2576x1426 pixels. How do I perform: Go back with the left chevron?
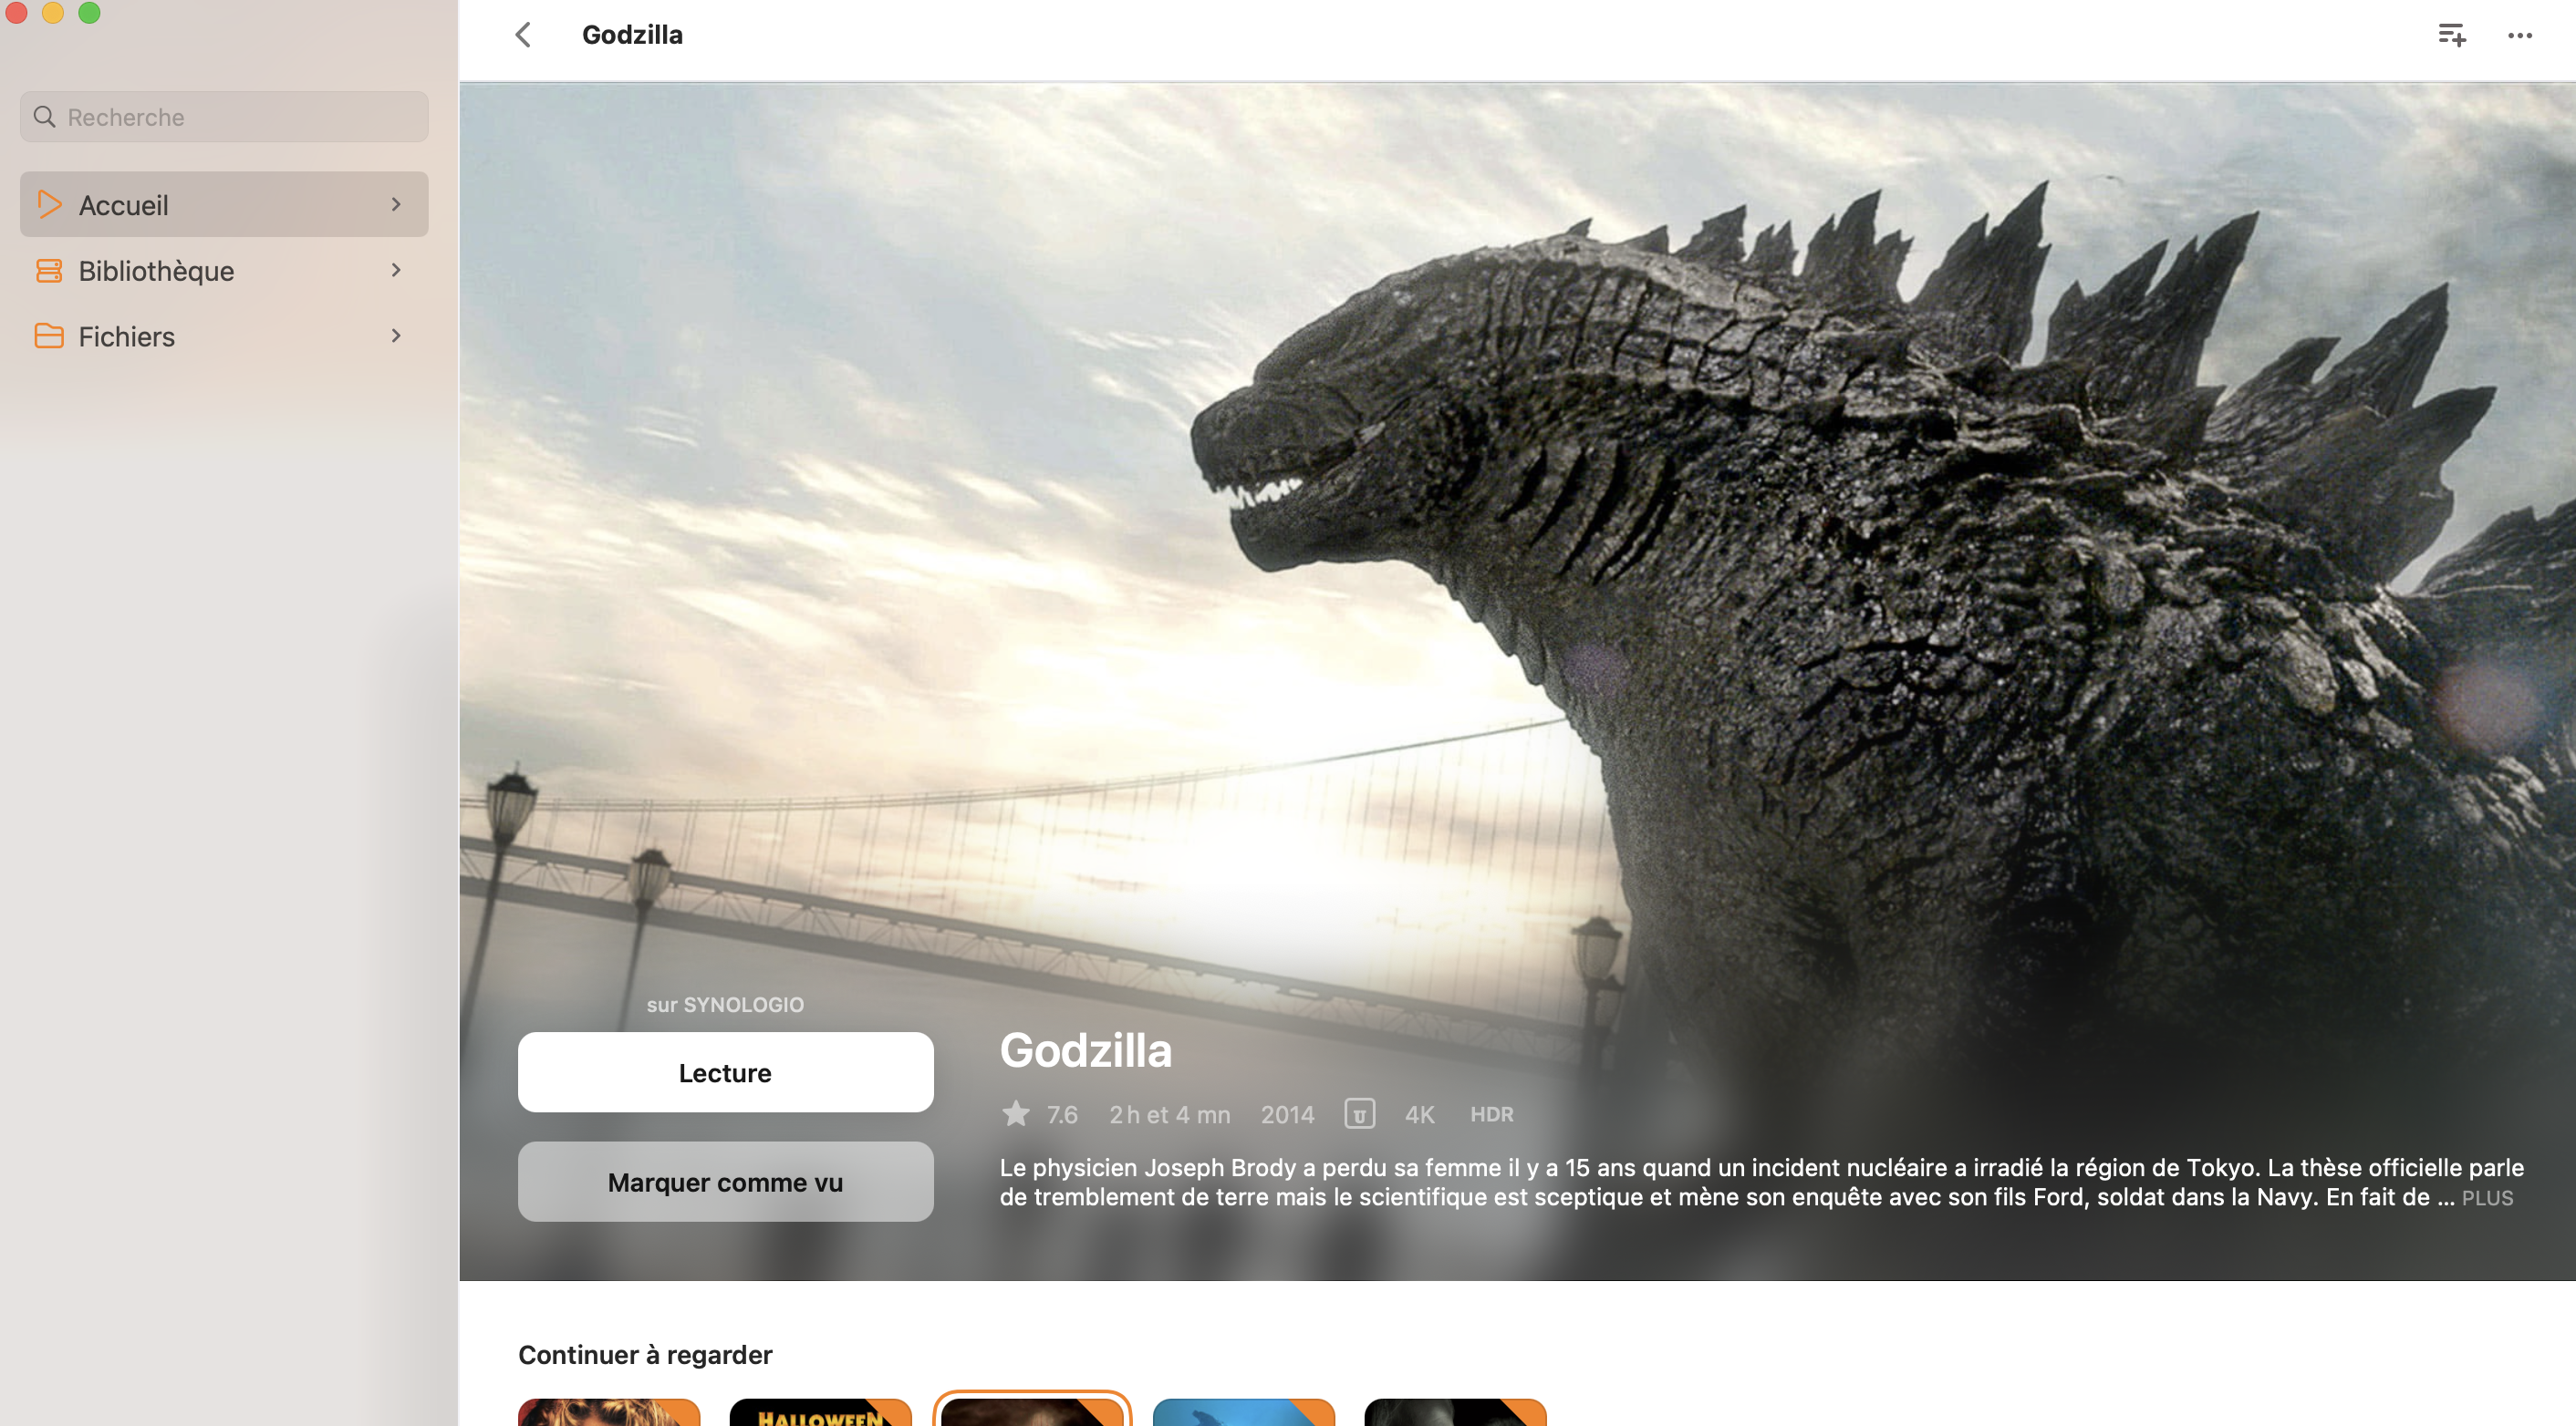tap(523, 35)
